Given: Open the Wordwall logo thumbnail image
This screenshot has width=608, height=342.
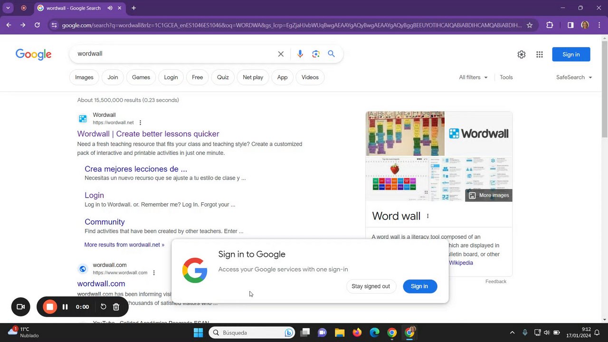Looking at the screenshot, I should tap(478, 133).
